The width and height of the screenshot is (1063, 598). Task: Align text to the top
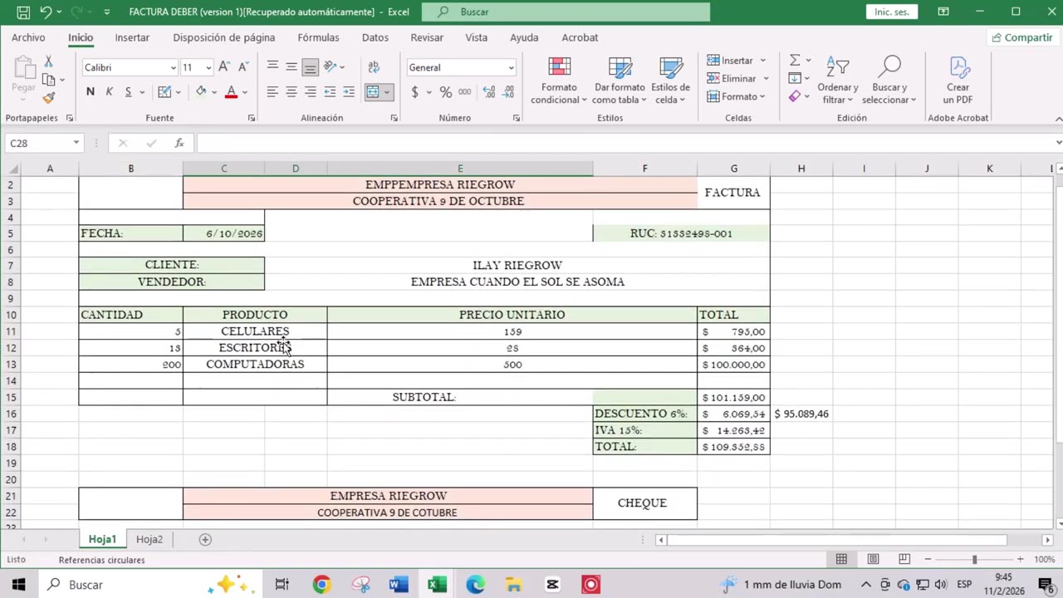coord(272,67)
